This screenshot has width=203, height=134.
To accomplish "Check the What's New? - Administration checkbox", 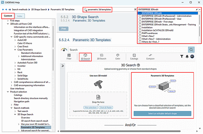I will click(x=140, y=39).
